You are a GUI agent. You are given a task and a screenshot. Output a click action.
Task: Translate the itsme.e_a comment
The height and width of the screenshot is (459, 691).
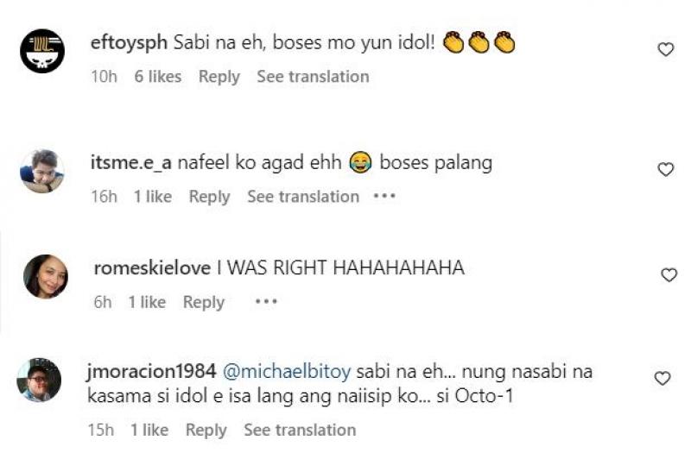(303, 197)
